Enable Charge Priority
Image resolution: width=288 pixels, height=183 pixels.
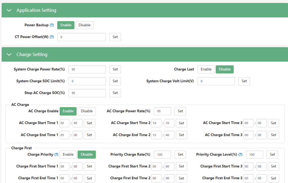point(68,154)
